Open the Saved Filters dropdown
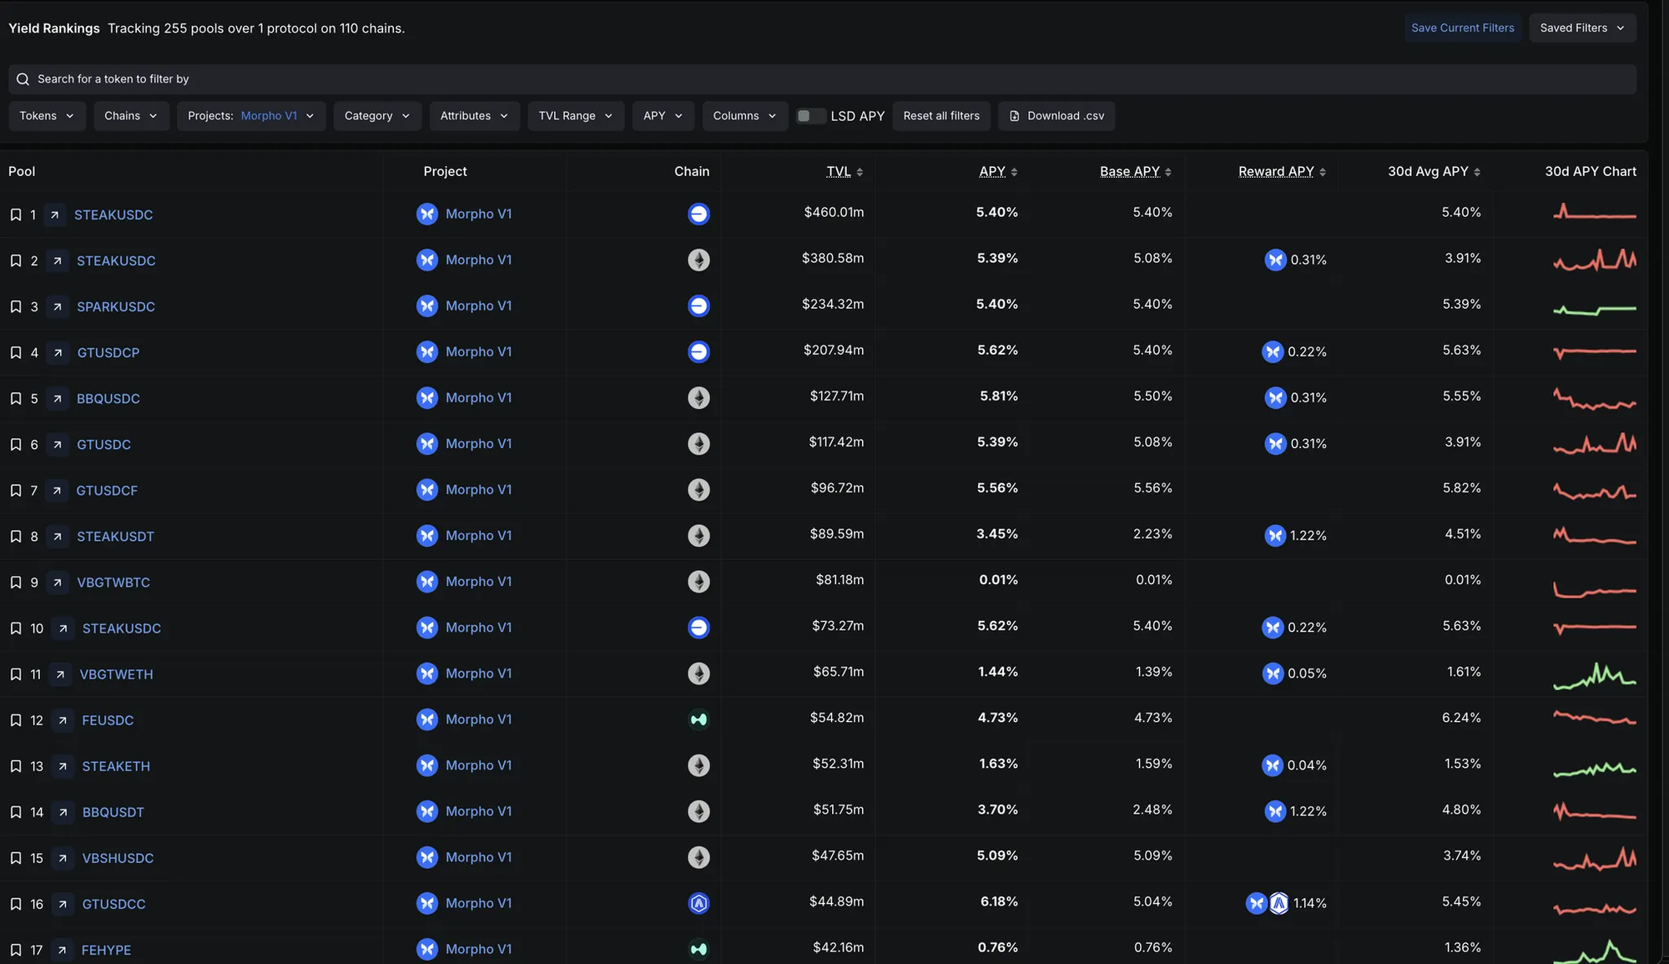The height and width of the screenshot is (964, 1669). click(x=1581, y=28)
